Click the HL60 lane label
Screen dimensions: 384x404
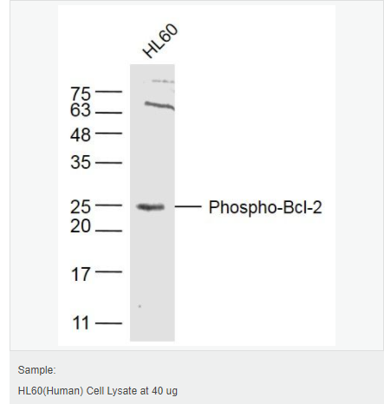click(x=160, y=41)
